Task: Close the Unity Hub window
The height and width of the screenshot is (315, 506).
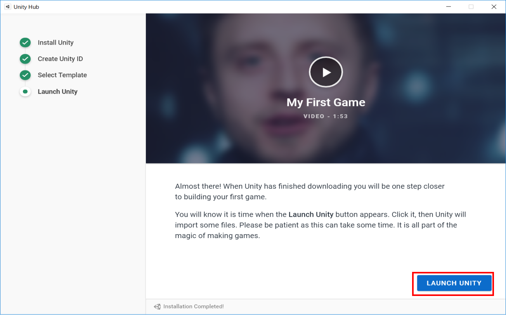Action: [494, 7]
